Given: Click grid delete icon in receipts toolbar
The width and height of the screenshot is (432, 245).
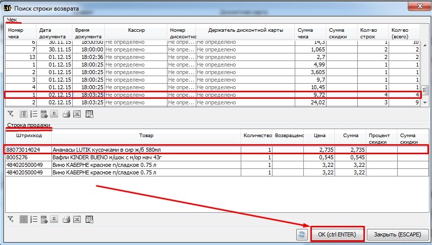Looking at the screenshot, I should coord(89,114).
